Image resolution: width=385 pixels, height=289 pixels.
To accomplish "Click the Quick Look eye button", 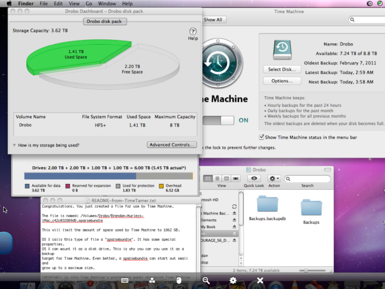I will tap(254, 178).
